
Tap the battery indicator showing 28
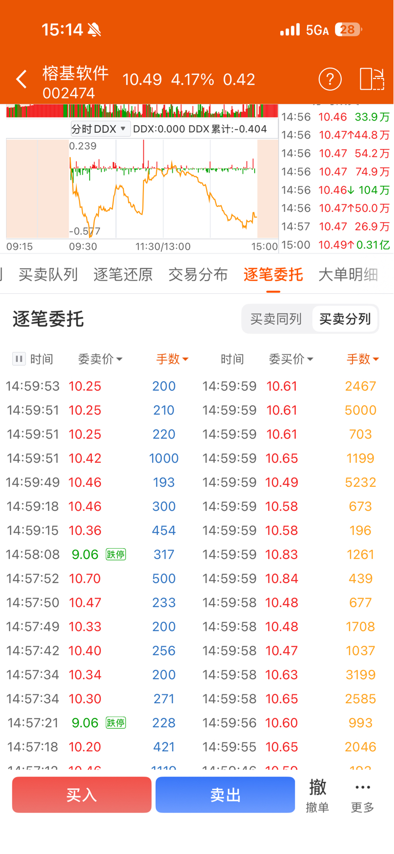point(348,30)
